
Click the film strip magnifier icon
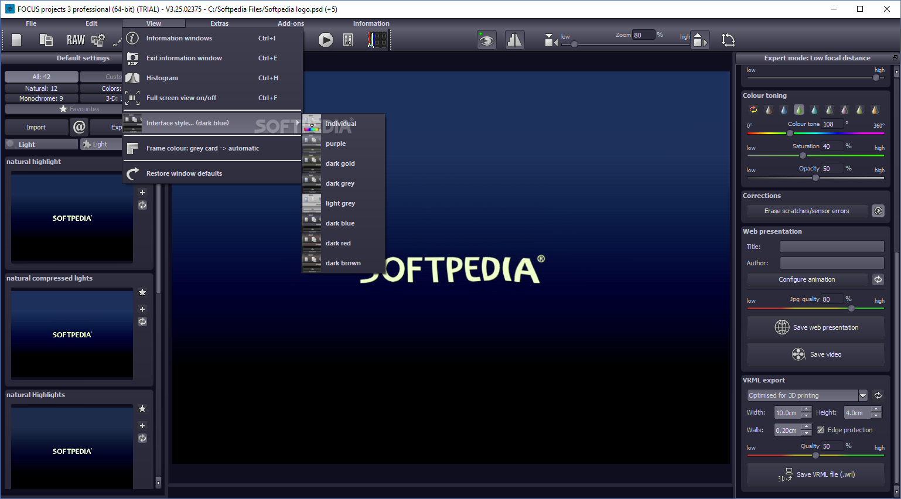pos(348,40)
